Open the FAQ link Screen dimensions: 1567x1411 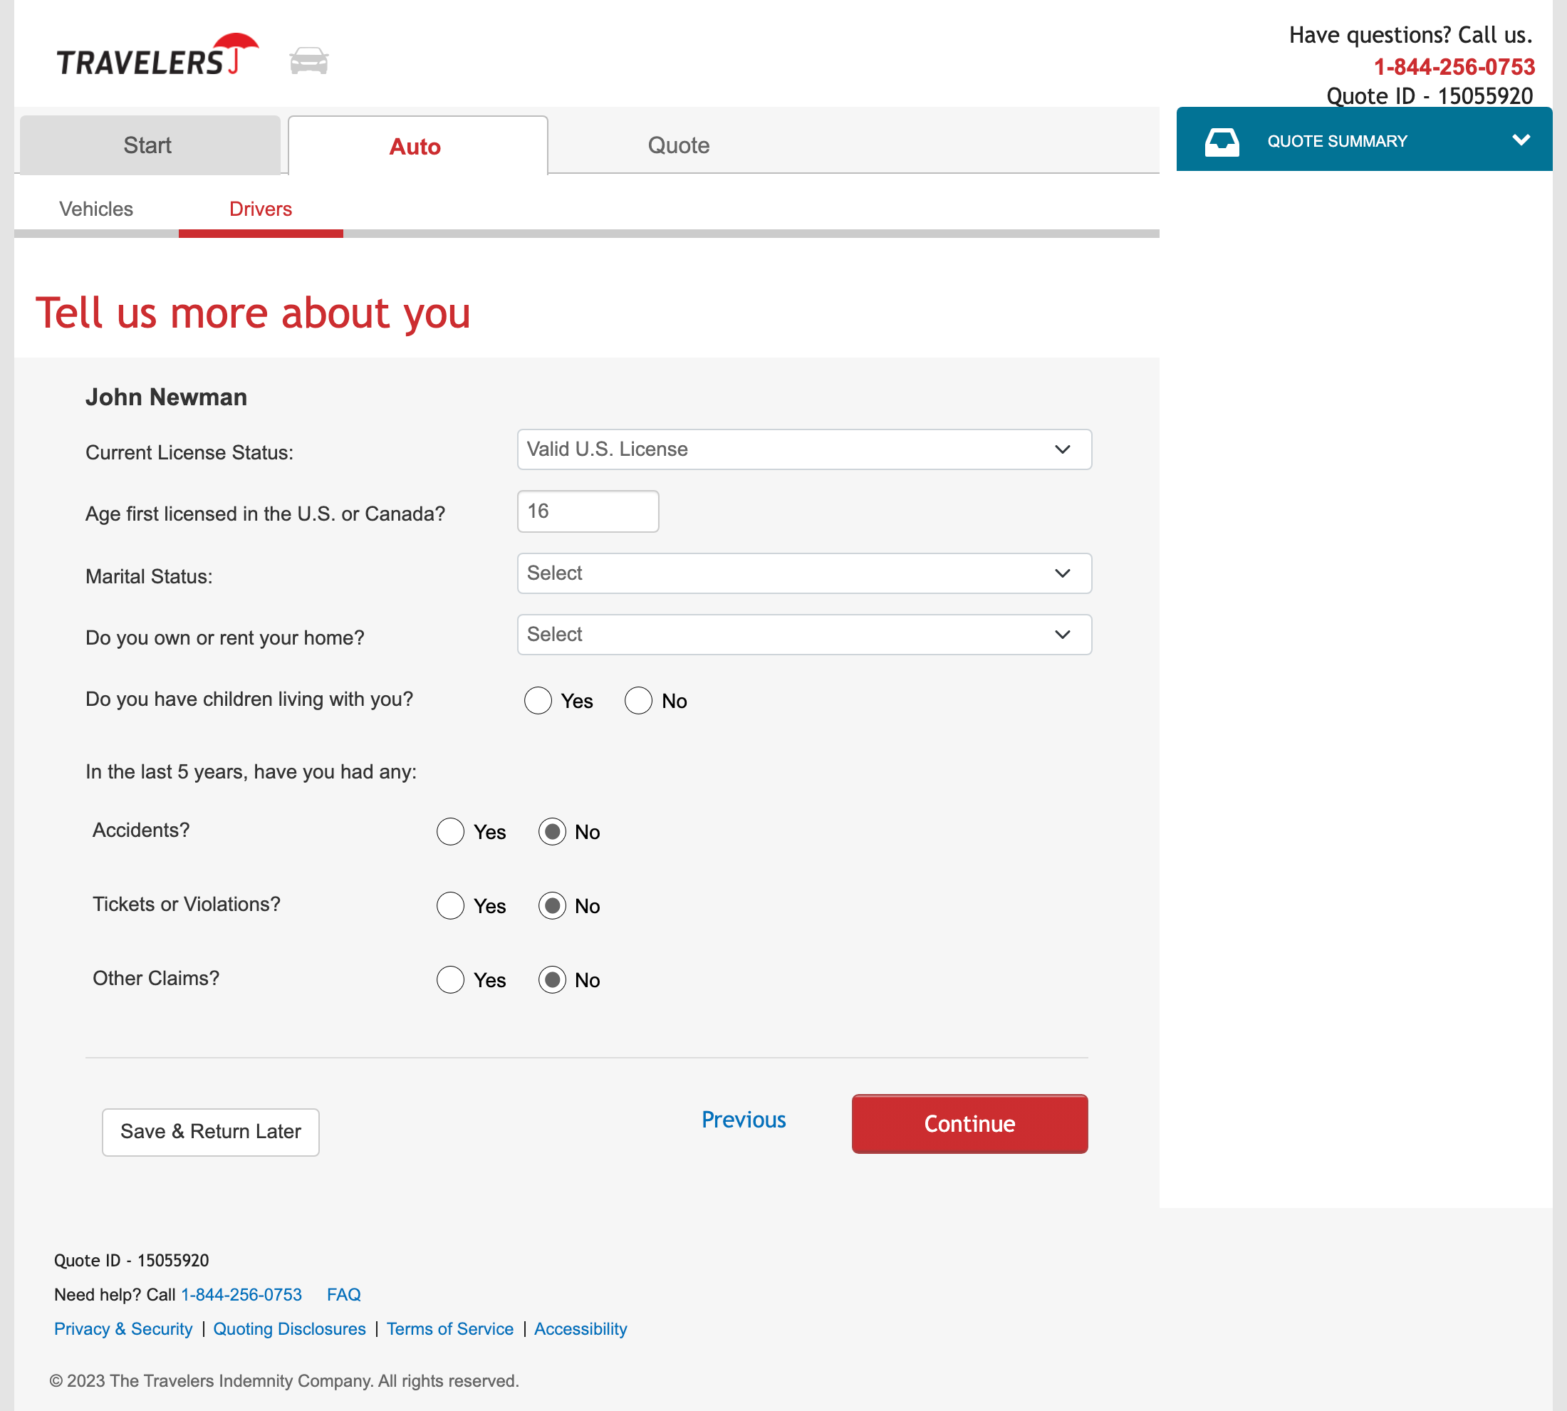point(343,1295)
